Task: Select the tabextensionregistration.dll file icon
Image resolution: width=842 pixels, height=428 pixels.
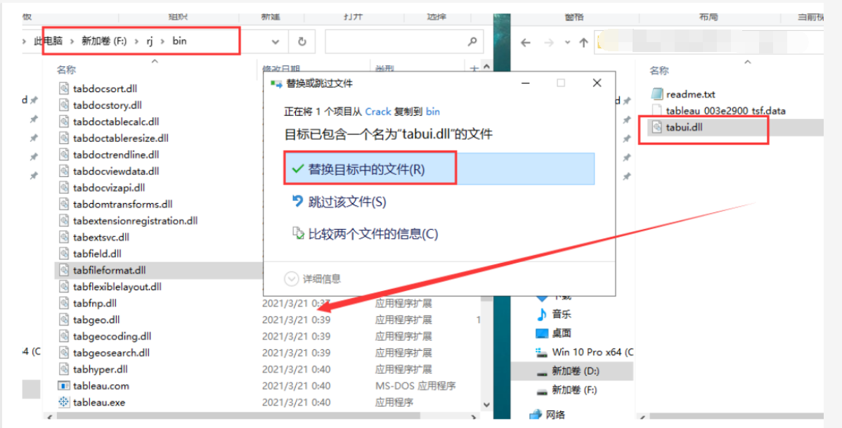Action: click(64, 221)
